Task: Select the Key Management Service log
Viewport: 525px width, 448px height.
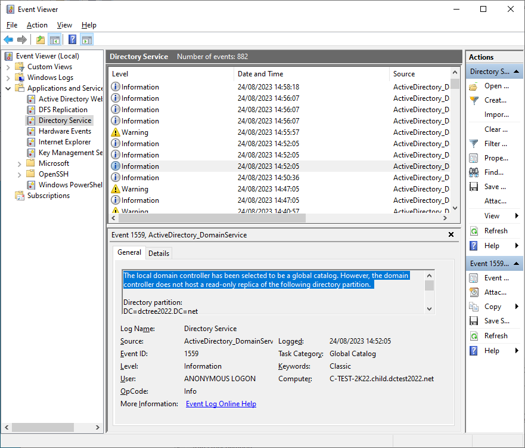Action: (x=70, y=153)
